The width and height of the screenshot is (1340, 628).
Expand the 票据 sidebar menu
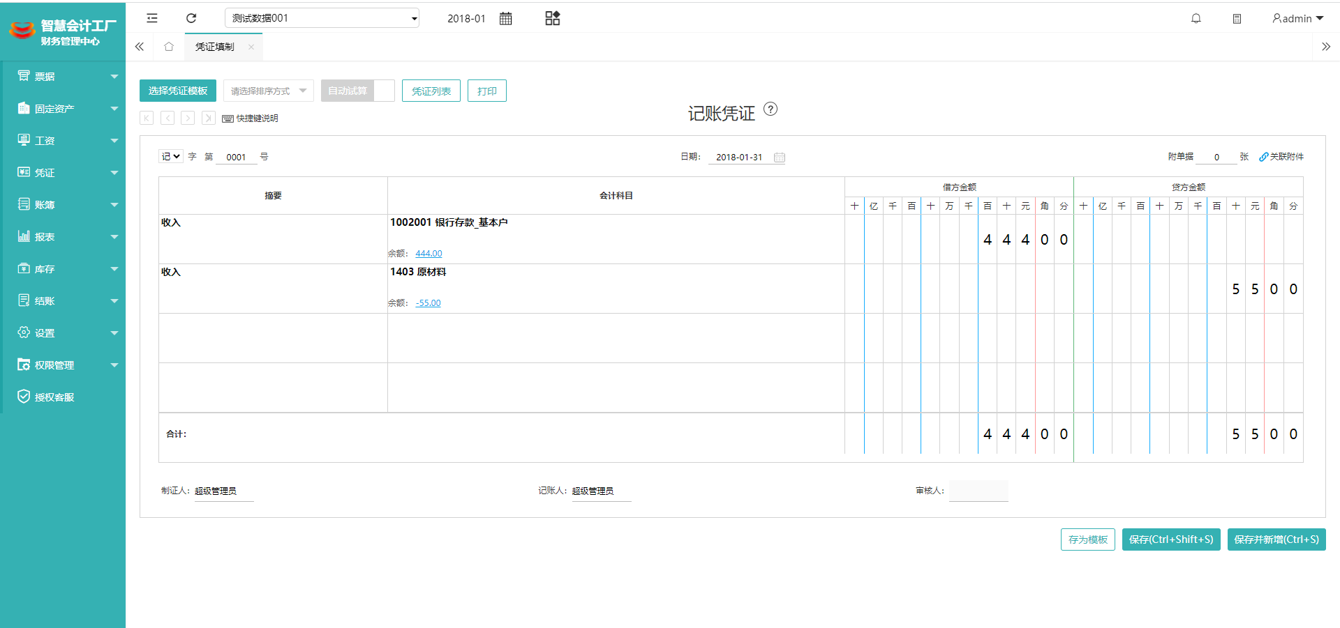(x=64, y=77)
